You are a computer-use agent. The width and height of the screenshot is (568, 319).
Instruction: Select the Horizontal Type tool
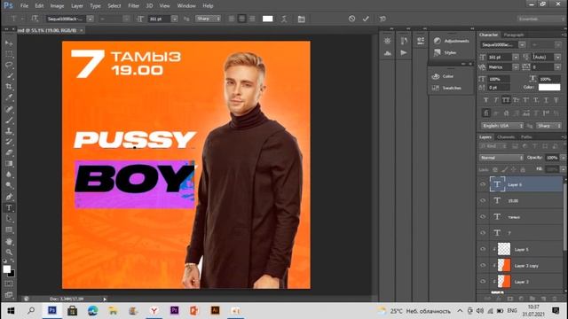point(9,208)
